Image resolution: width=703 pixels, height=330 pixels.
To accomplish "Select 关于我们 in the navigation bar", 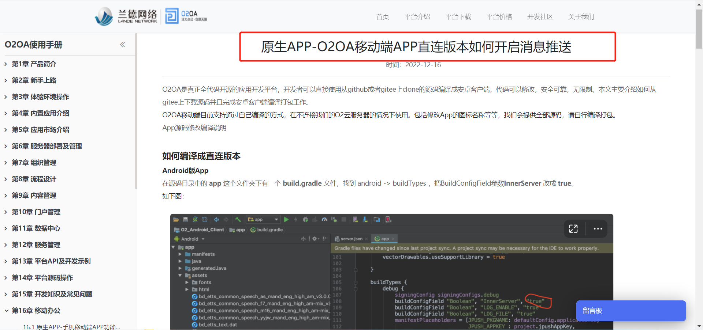I will point(581,17).
